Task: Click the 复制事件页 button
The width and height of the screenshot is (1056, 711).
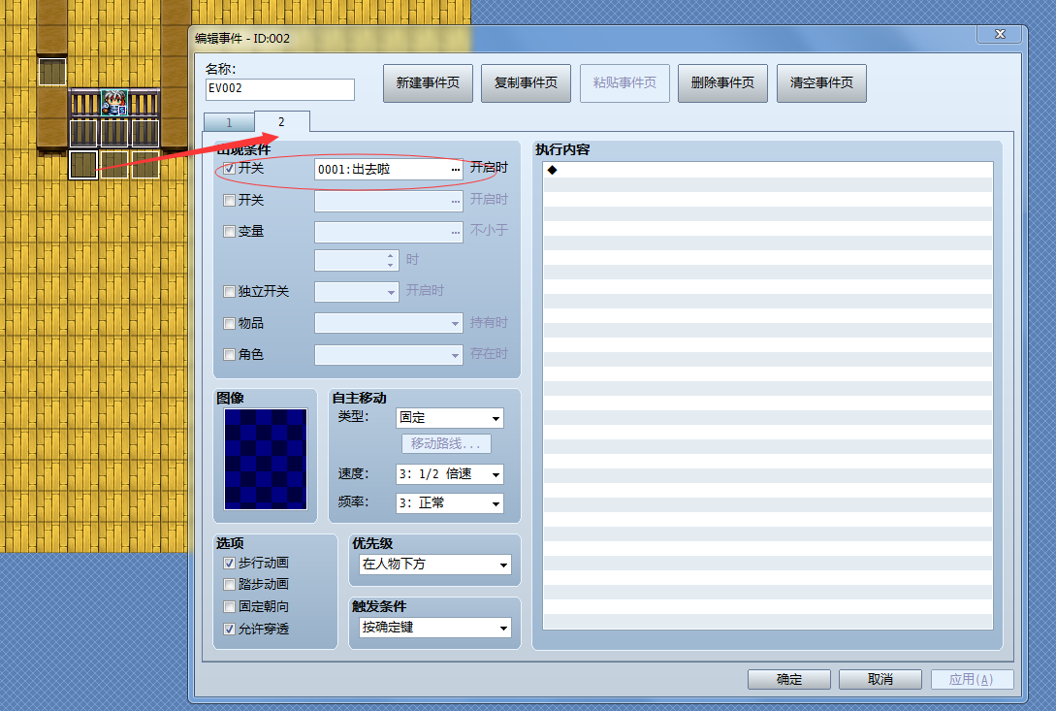Action: pyautogui.click(x=526, y=82)
